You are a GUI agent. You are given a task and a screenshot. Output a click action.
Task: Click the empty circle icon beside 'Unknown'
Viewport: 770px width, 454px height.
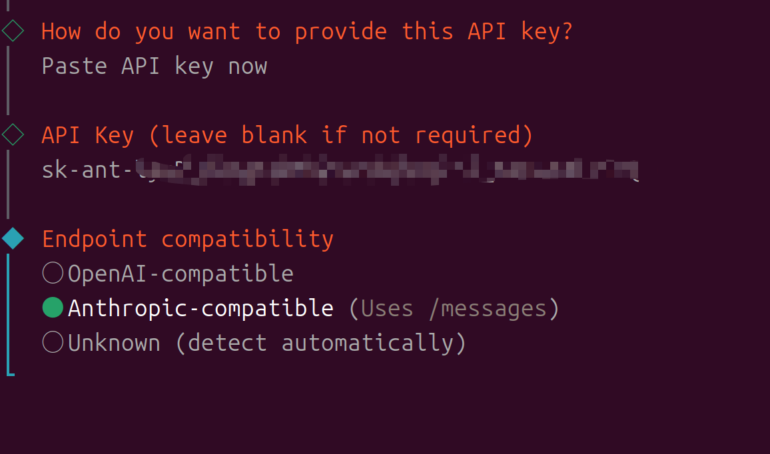pos(52,341)
